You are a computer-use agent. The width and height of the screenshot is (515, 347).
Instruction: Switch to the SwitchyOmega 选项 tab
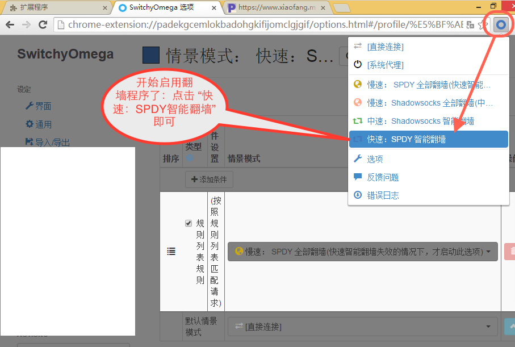click(x=166, y=7)
